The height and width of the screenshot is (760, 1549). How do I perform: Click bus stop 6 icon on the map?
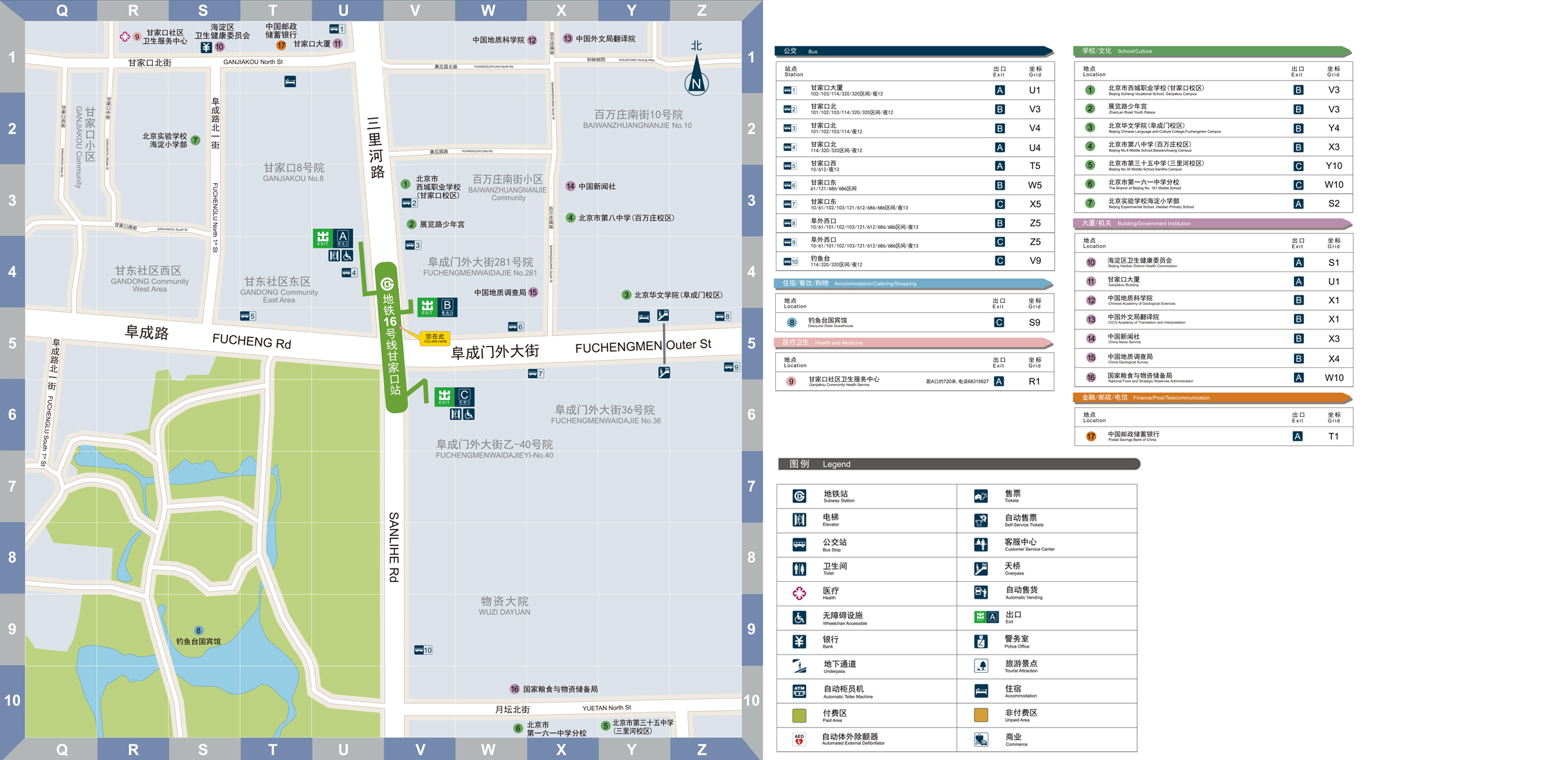516,327
